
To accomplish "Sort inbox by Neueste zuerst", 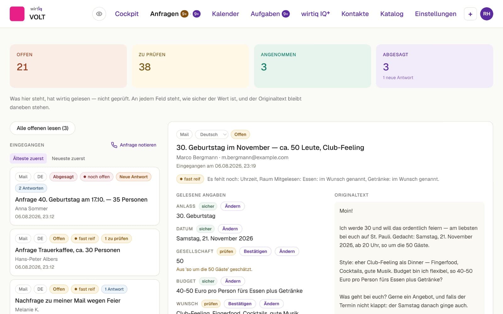I will [68, 159].
